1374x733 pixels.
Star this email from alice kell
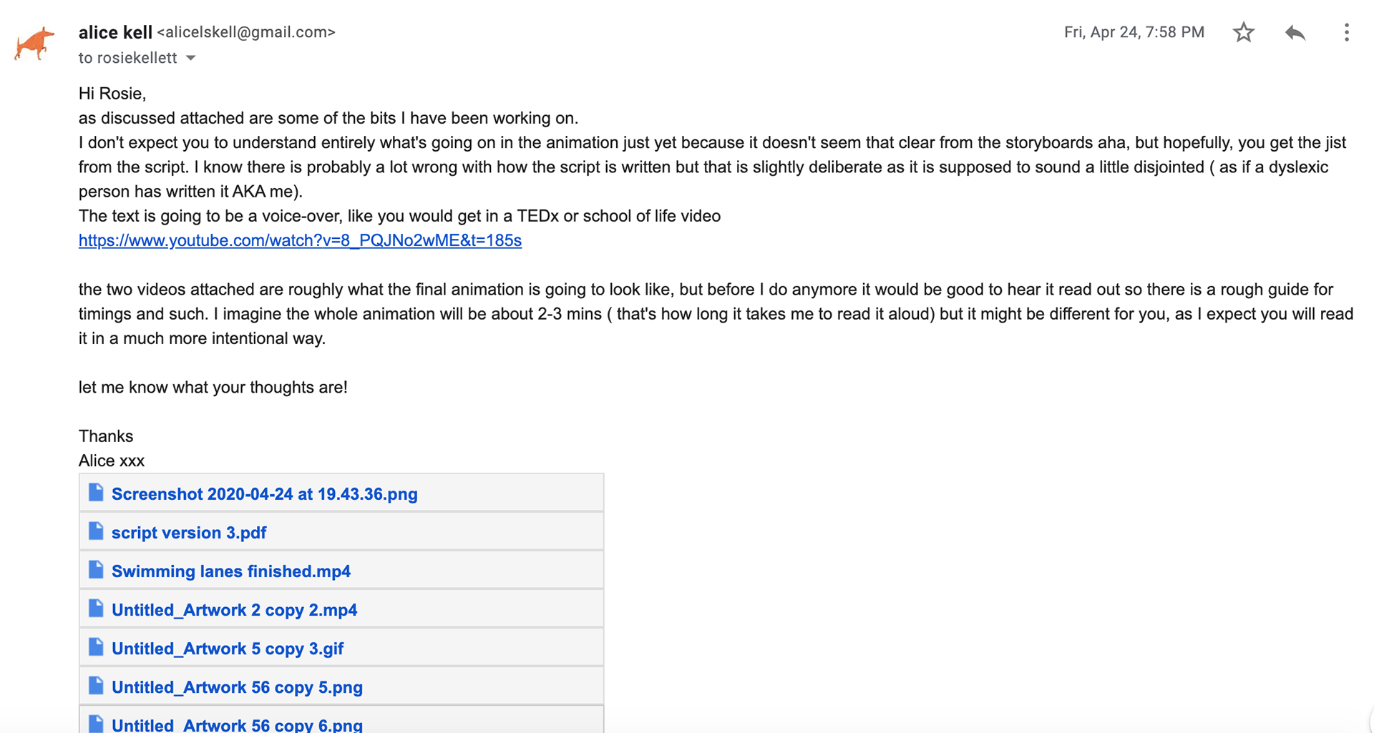[x=1244, y=32]
